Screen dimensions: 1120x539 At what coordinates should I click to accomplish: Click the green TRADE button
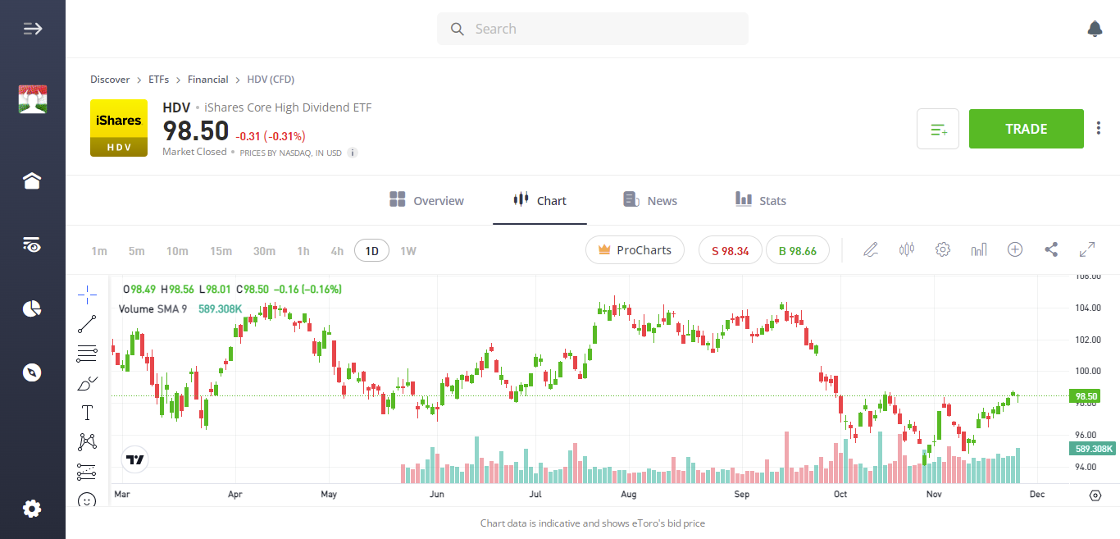pos(1026,129)
